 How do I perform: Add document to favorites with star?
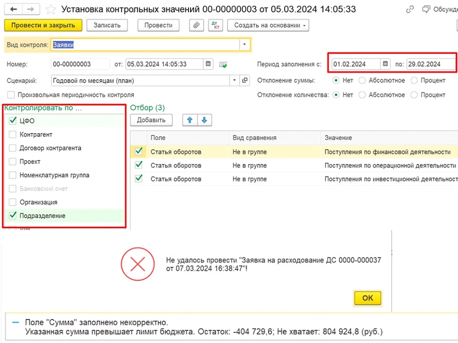51,9
